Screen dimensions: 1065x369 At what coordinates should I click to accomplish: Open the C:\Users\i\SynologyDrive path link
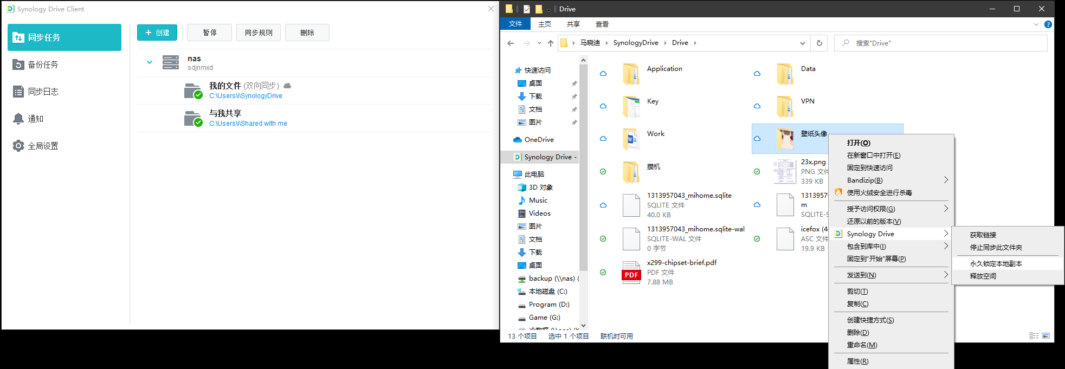tap(246, 96)
